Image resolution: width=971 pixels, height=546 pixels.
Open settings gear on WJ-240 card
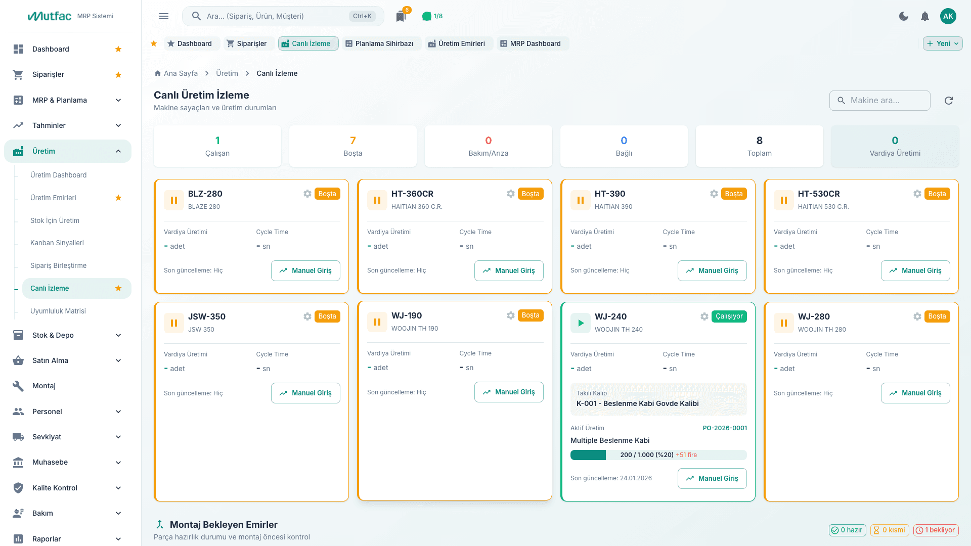point(704,316)
